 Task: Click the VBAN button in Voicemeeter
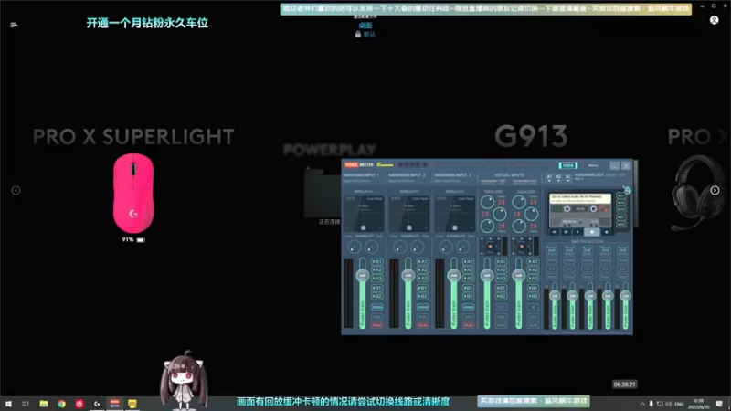point(567,165)
